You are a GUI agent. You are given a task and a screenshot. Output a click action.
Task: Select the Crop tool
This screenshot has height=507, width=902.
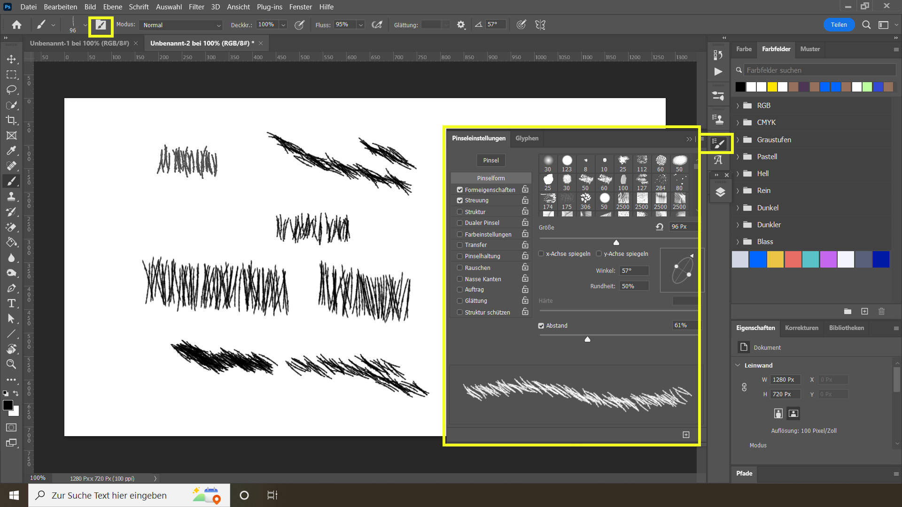(x=11, y=120)
